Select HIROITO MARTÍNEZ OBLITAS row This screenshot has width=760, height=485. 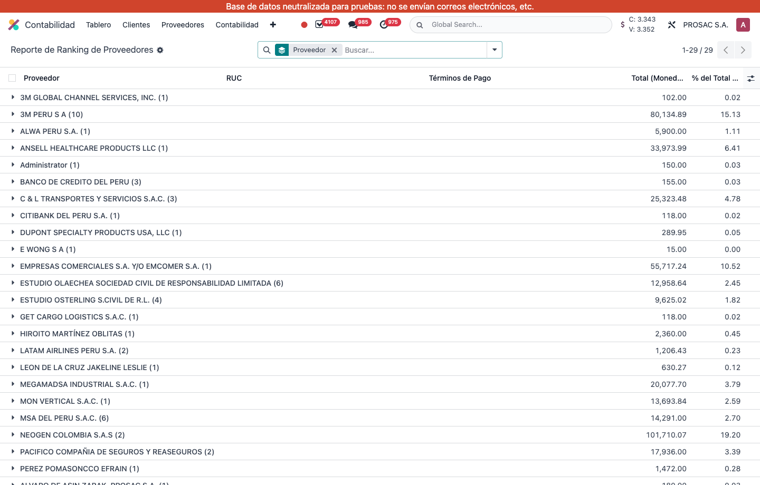(x=380, y=334)
